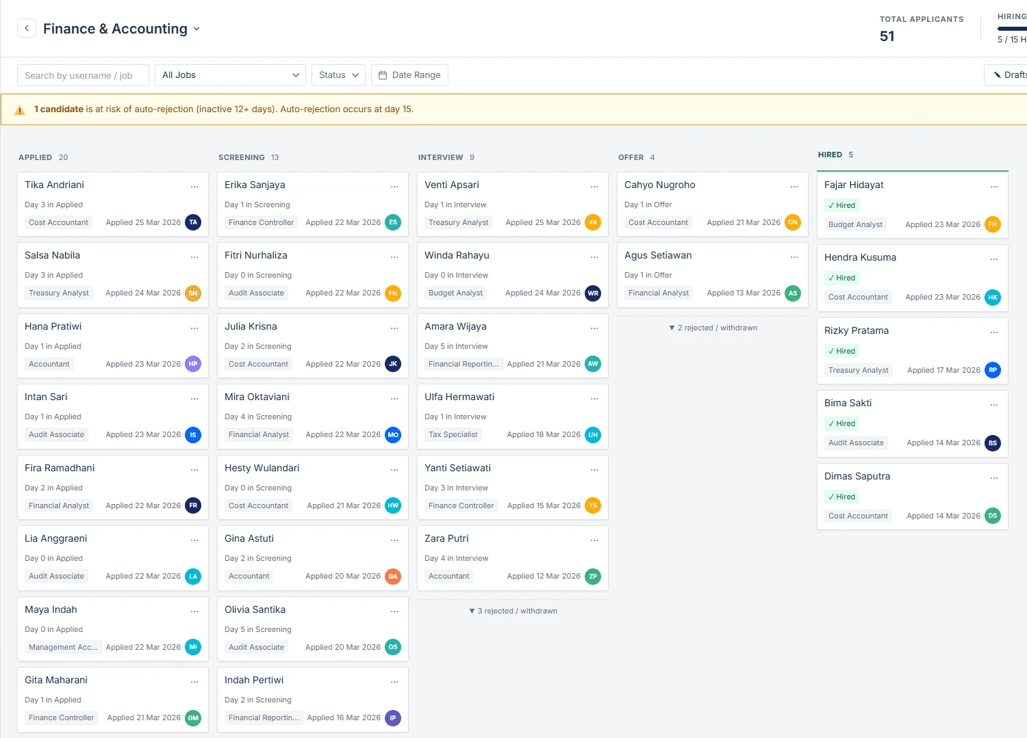Click the hiring progress bar showing 5/15 hired
This screenshot has height=738, width=1027.
1013,29
